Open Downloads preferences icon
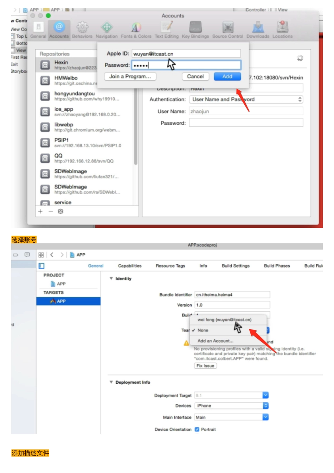 pyautogui.click(x=258, y=27)
